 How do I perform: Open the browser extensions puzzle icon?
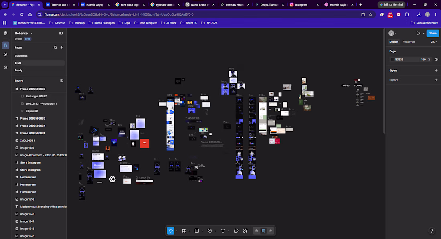pos(407,14)
